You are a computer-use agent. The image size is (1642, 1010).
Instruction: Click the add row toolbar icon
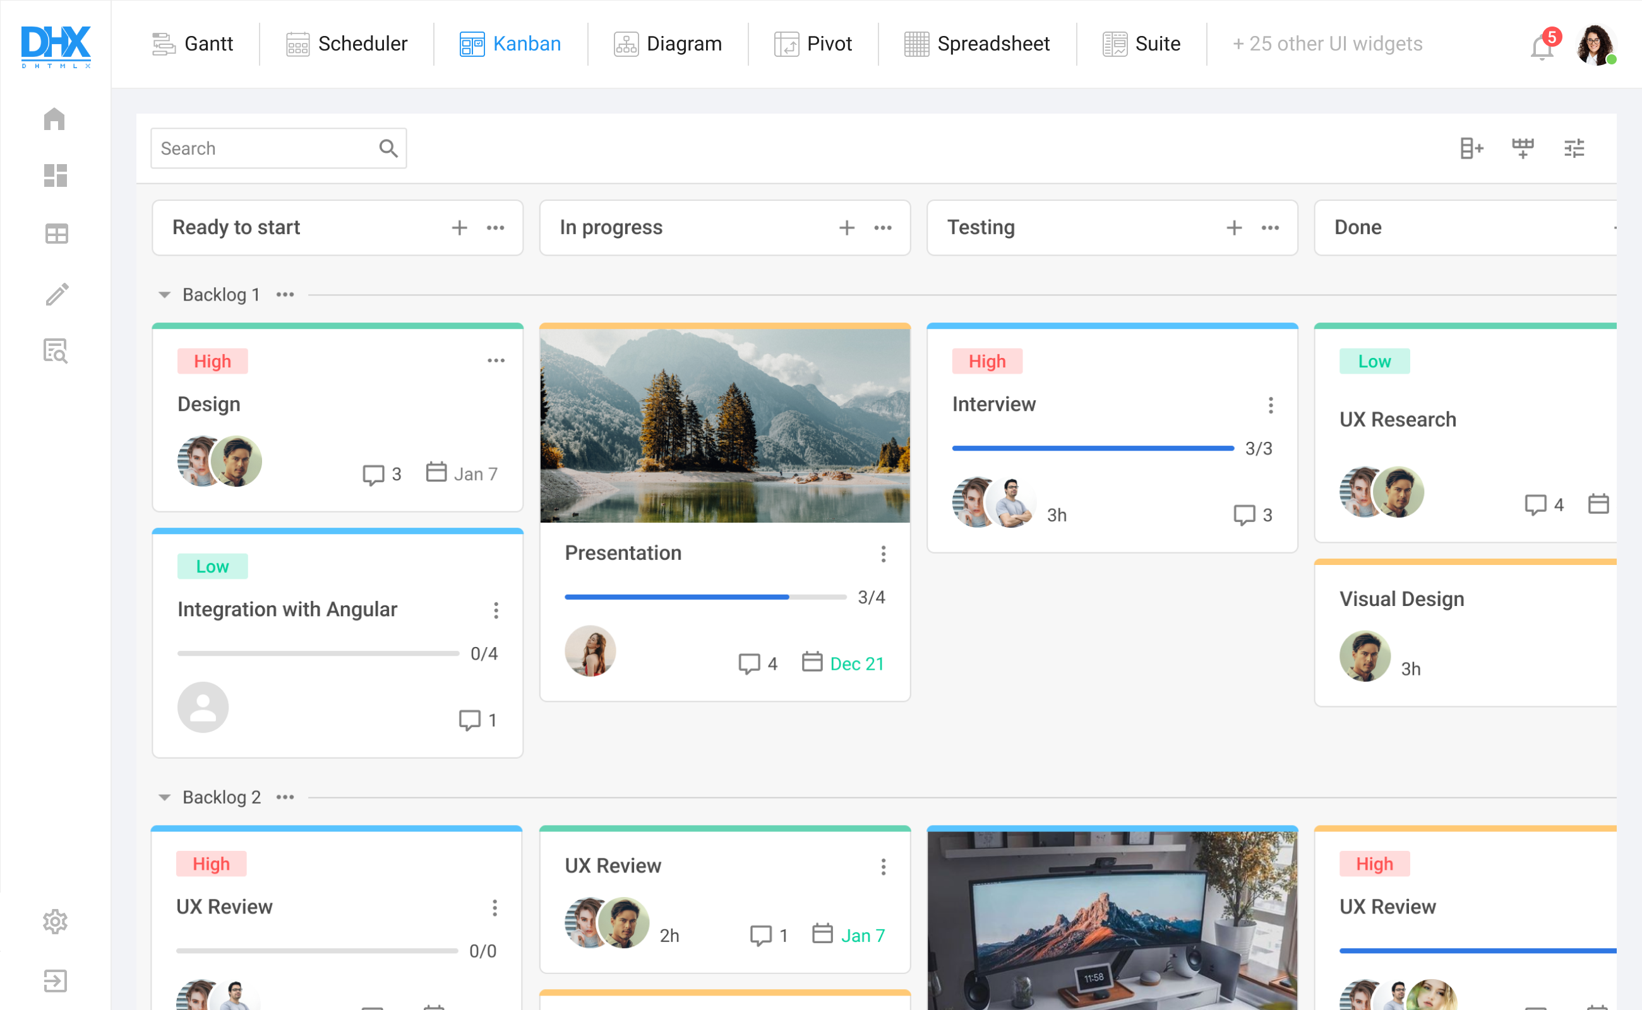pyautogui.click(x=1523, y=148)
